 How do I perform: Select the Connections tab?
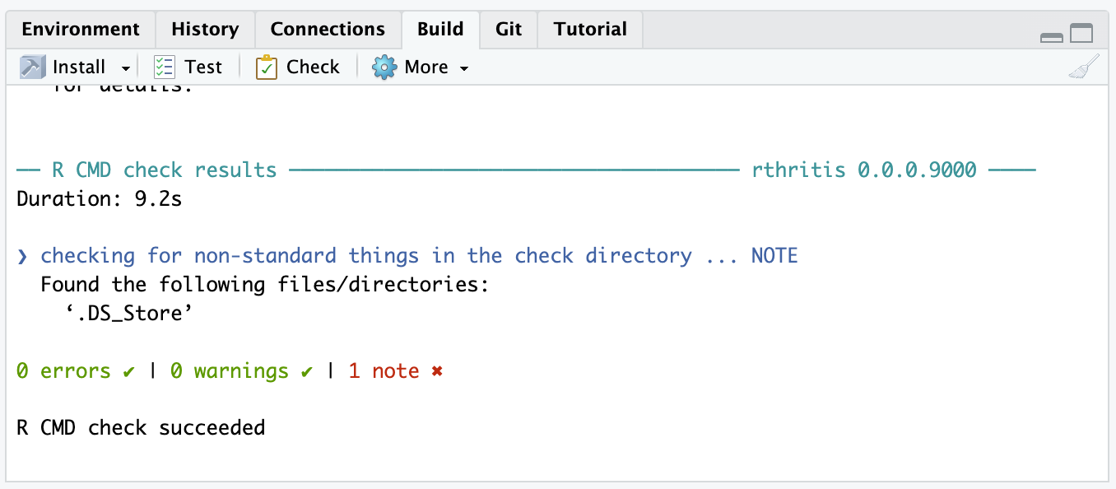(x=328, y=30)
